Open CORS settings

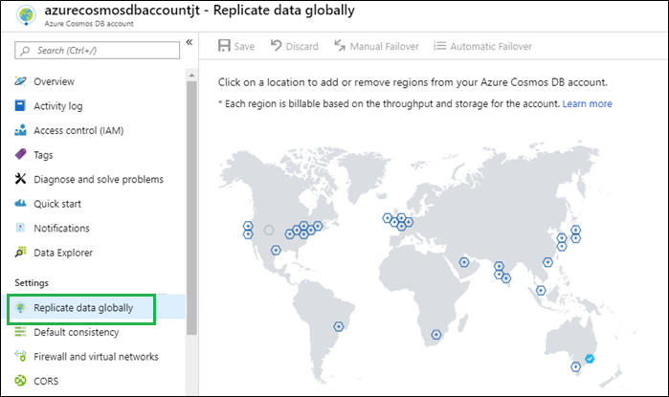(x=46, y=381)
